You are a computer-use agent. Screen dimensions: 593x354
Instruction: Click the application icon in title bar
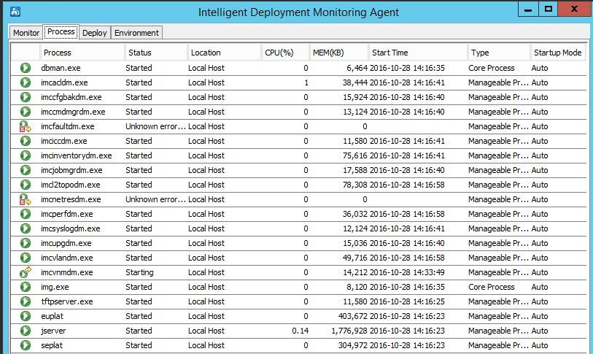click(x=15, y=12)
